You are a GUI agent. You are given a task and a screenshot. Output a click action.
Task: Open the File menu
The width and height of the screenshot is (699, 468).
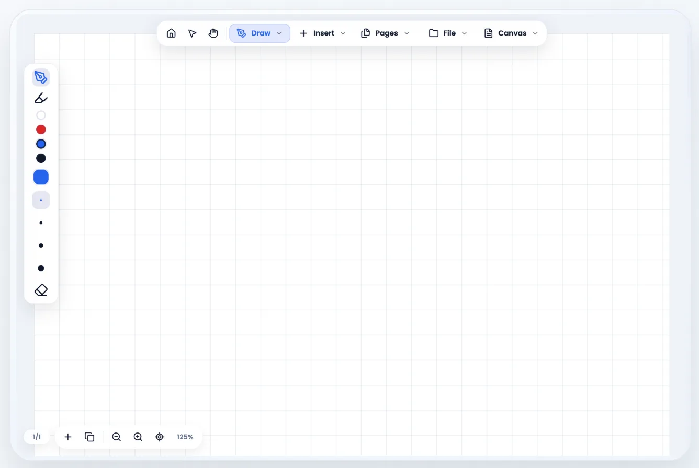(x=447, y=33)
